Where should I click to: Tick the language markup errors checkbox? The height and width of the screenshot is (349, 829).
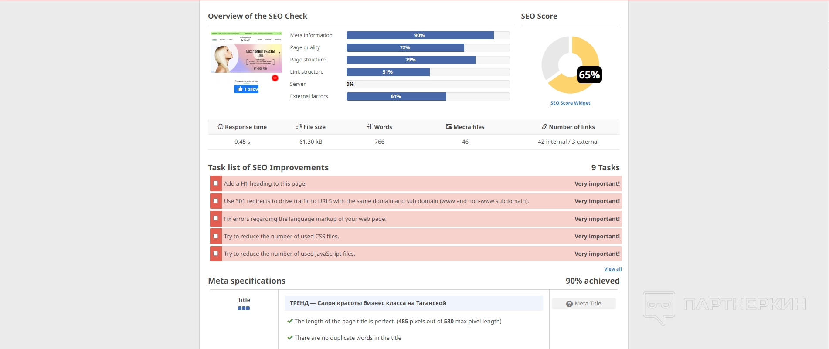(215, 218)
